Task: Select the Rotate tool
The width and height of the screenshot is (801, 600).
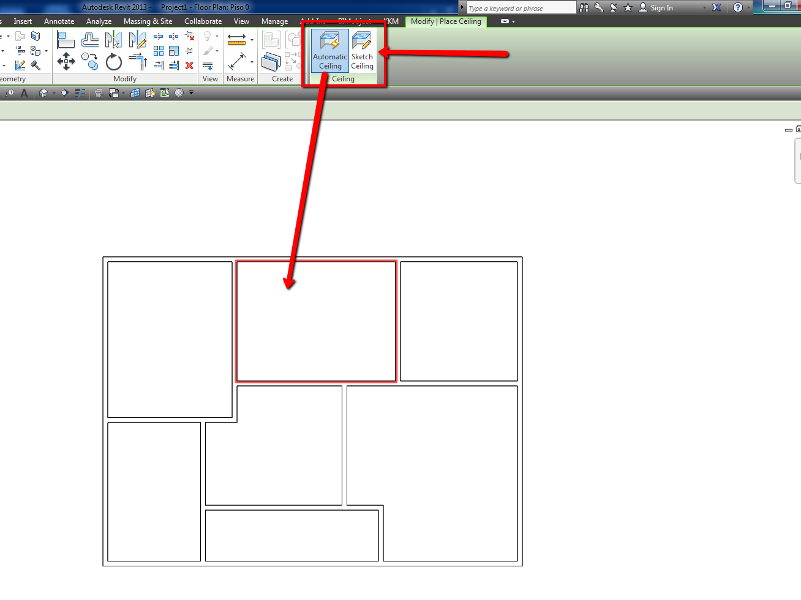Action: click(x=114, y=62)
